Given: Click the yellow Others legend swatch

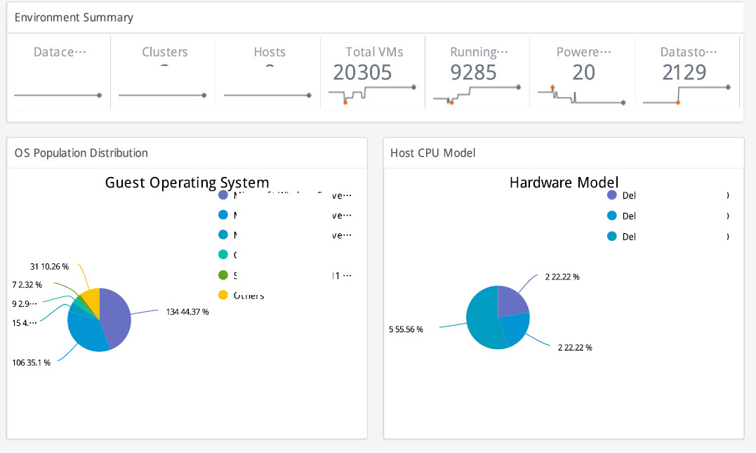Looking at the screenshot, I should (x=224, y=295).
